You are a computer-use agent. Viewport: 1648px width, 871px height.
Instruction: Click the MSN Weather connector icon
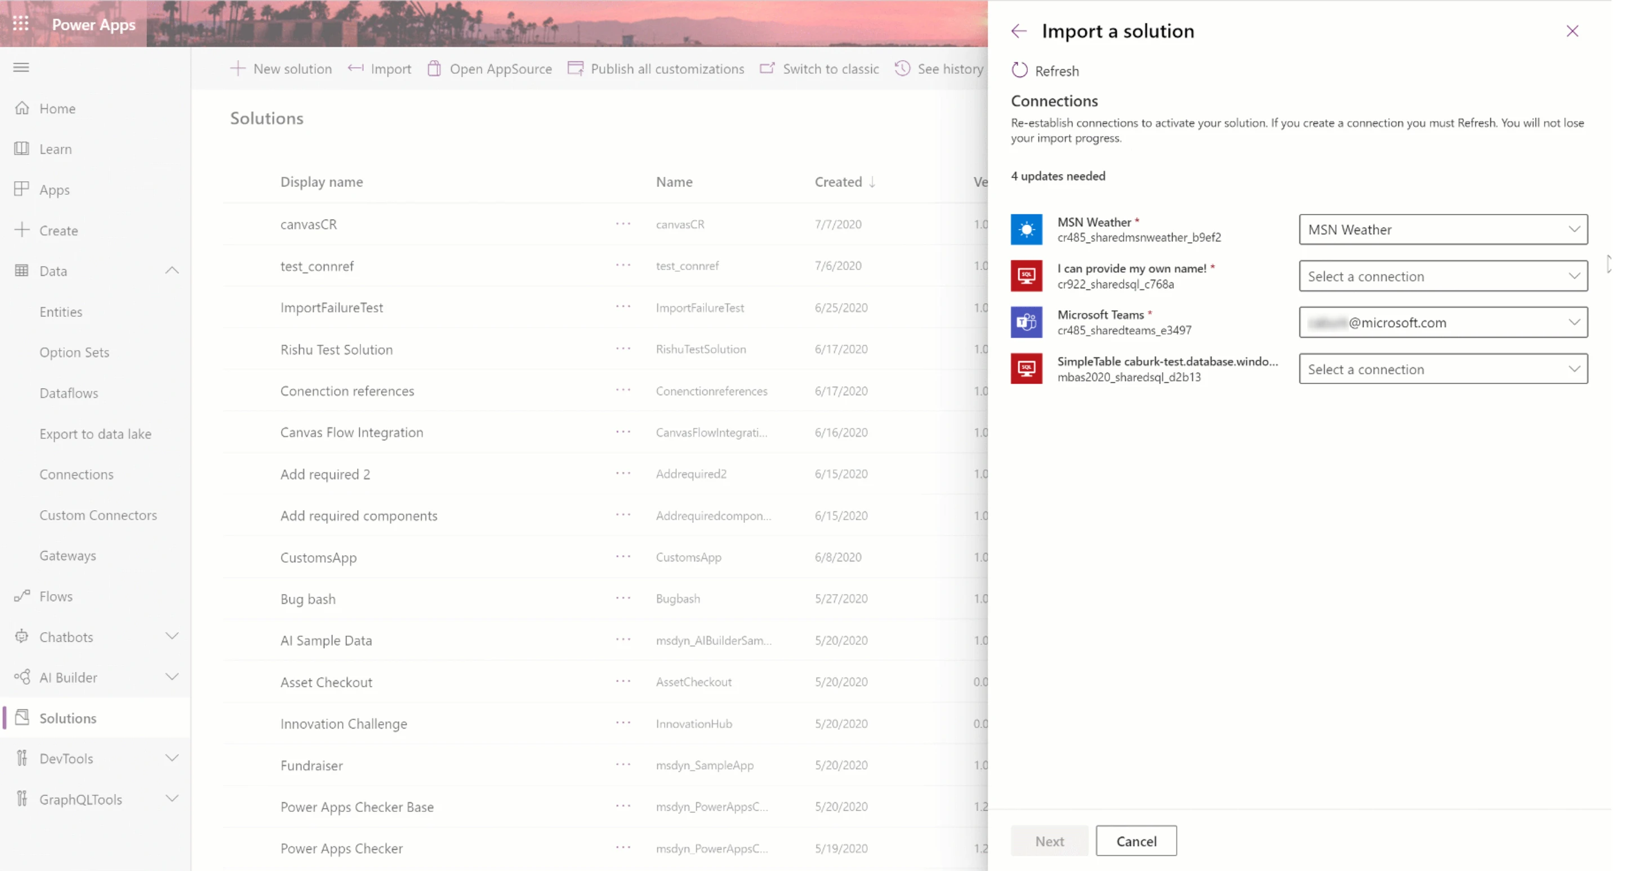[x=1026, y=230]
